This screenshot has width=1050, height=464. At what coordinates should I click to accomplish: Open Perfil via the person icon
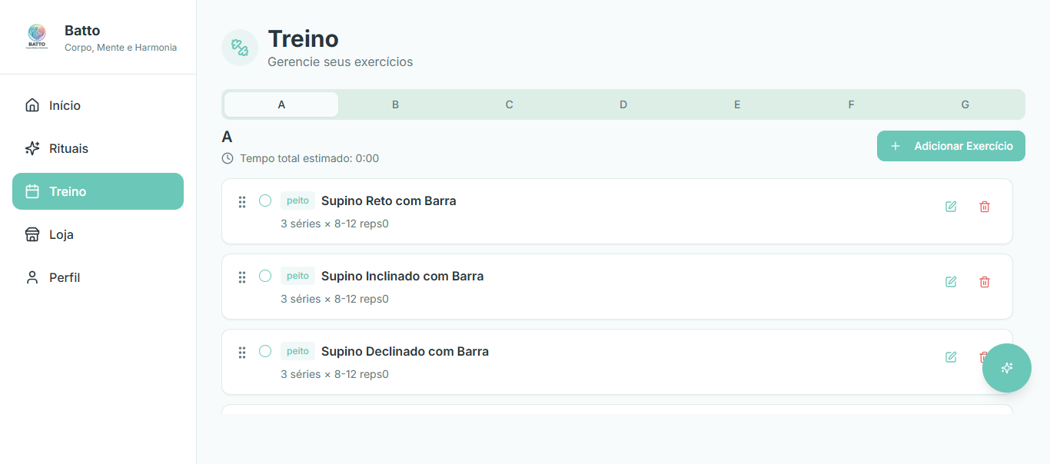(x=32, y=277)
